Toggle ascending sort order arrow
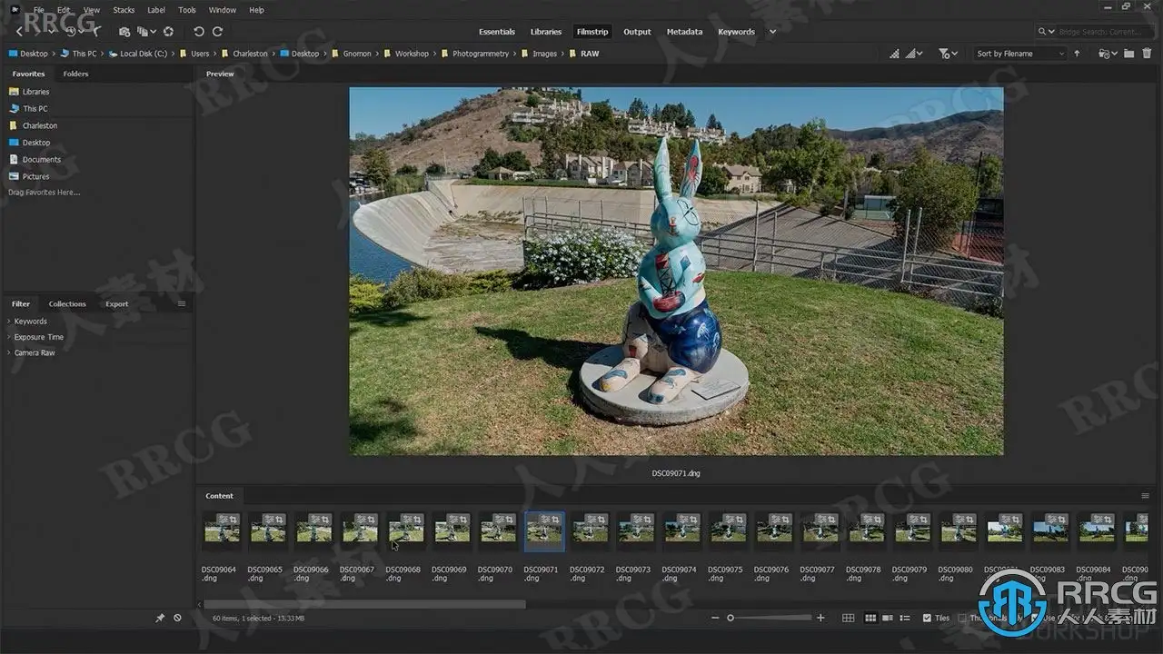 point(1077,54)
